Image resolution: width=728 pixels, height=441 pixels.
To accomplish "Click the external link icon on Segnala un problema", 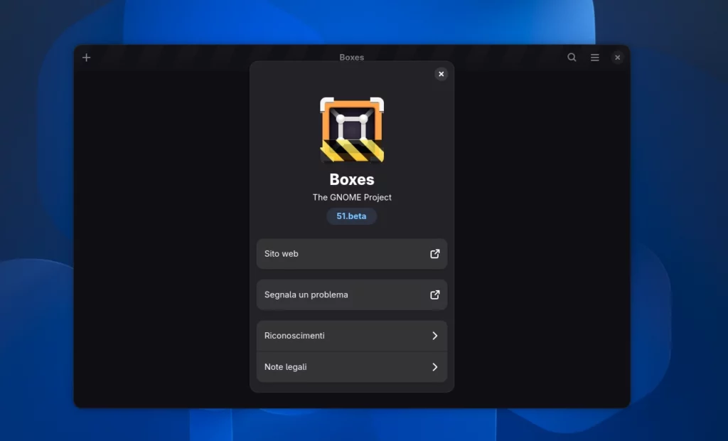I will (434, 294).
